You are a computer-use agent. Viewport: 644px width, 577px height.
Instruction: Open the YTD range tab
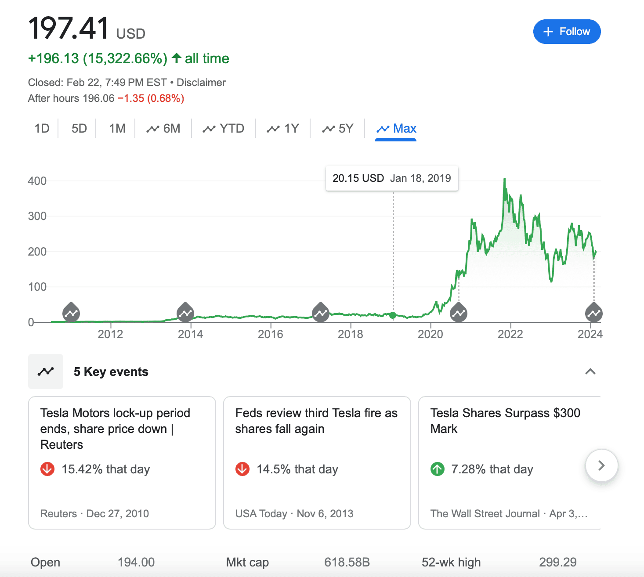[x=223, y=128]
